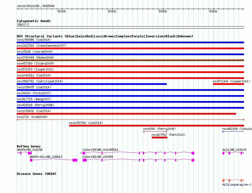Open the nsv9340 (Perry2008) label
This screenshot has height=193, width=252.
point(159,129)
